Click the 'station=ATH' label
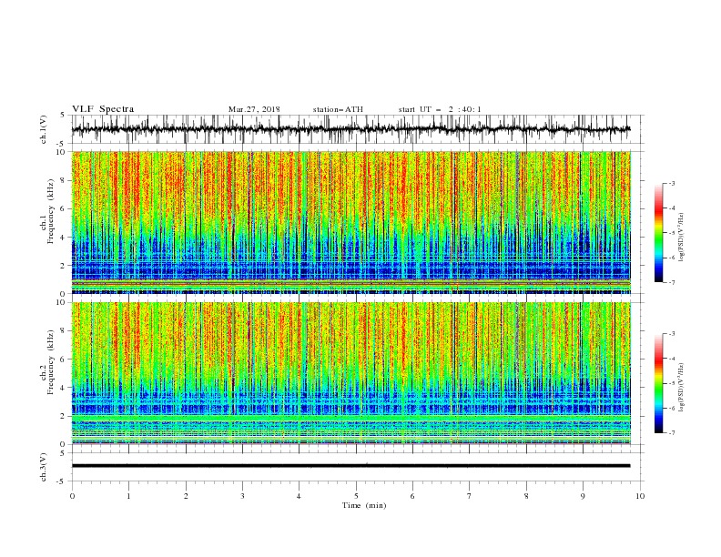The height and width of the screenshot is (557, 721). pyautogui.click(x=338, y=109)
